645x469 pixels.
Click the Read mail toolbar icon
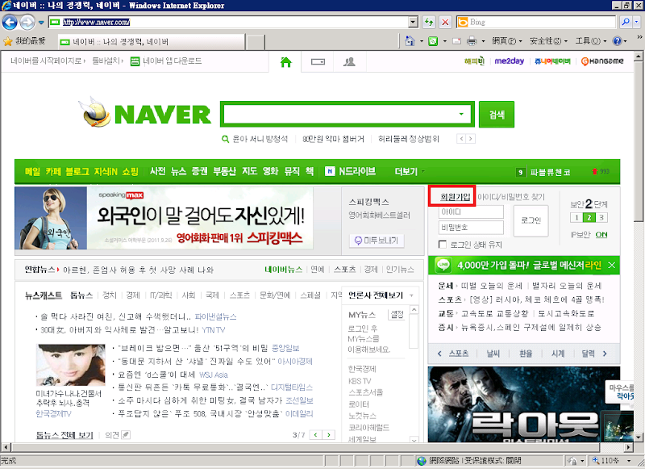[456, 41]
